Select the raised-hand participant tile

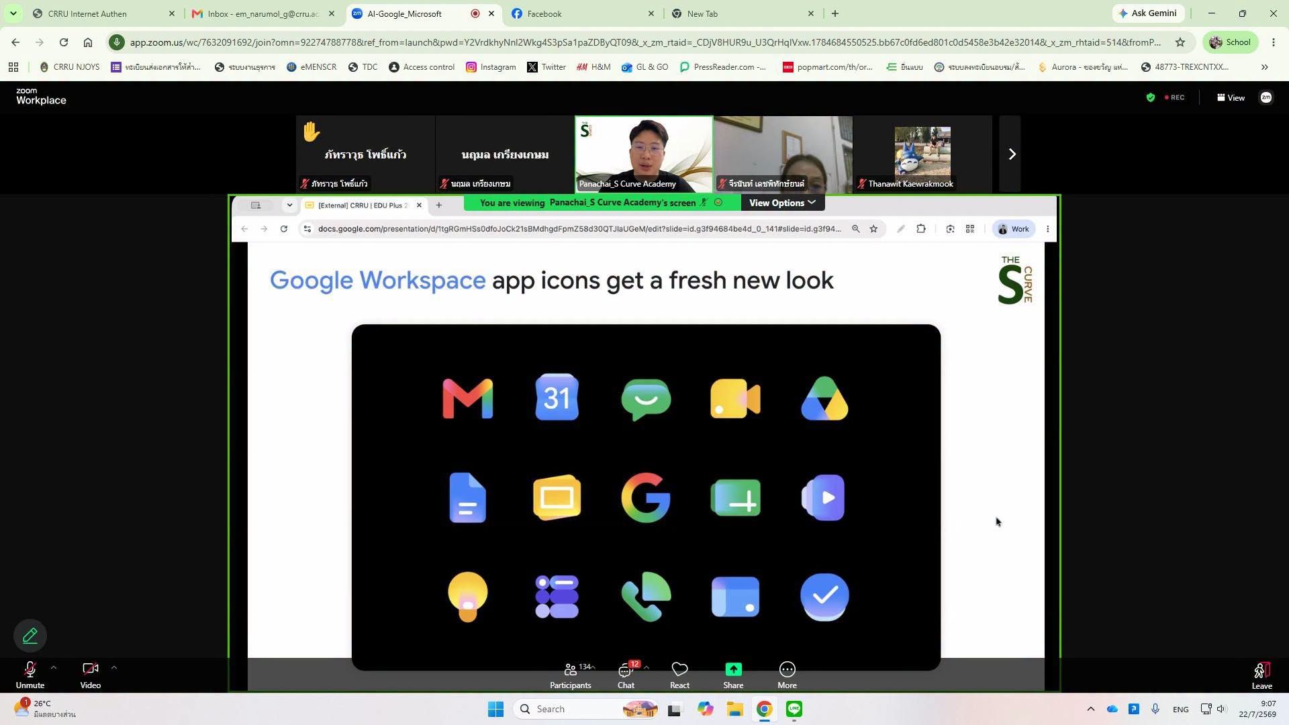point(365,154)
